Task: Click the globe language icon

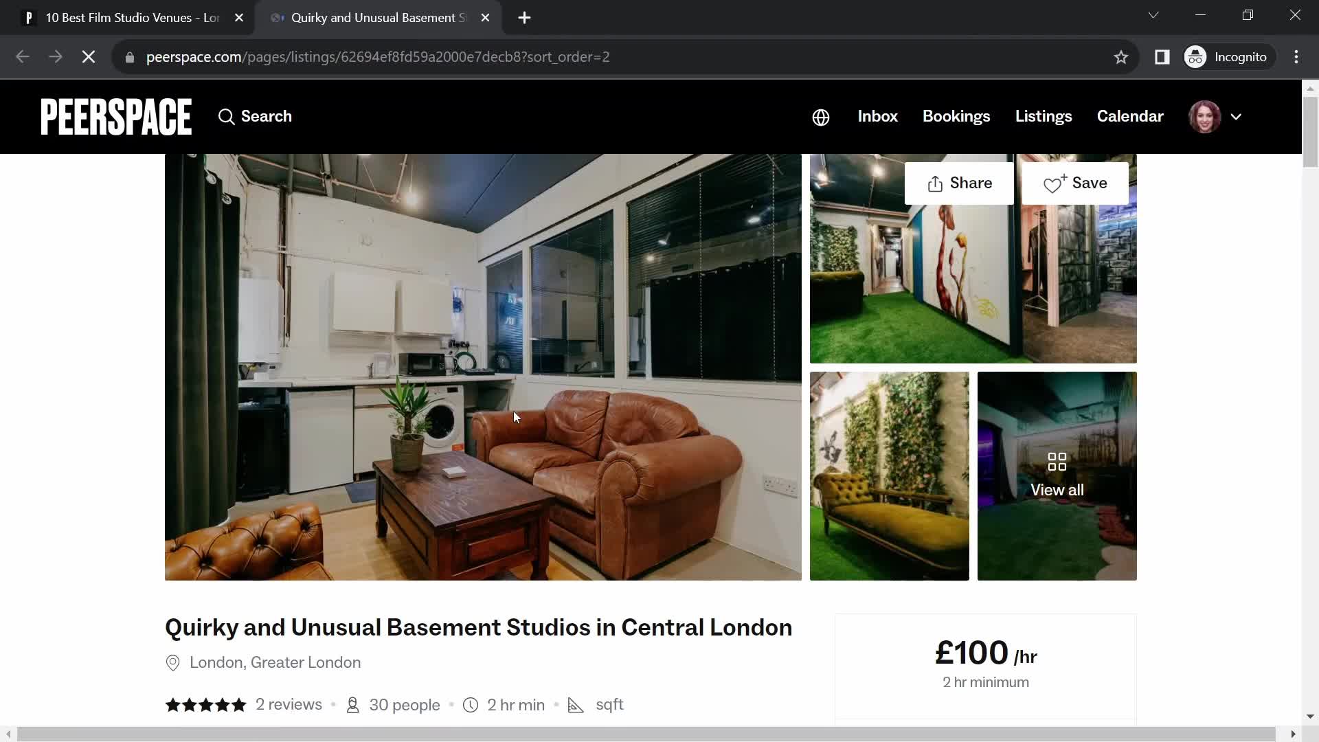Action: coord(821,117)
